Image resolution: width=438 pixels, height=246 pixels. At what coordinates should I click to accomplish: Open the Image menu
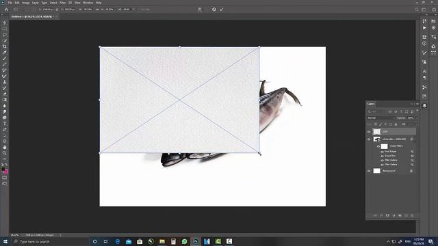pos(26,3)
